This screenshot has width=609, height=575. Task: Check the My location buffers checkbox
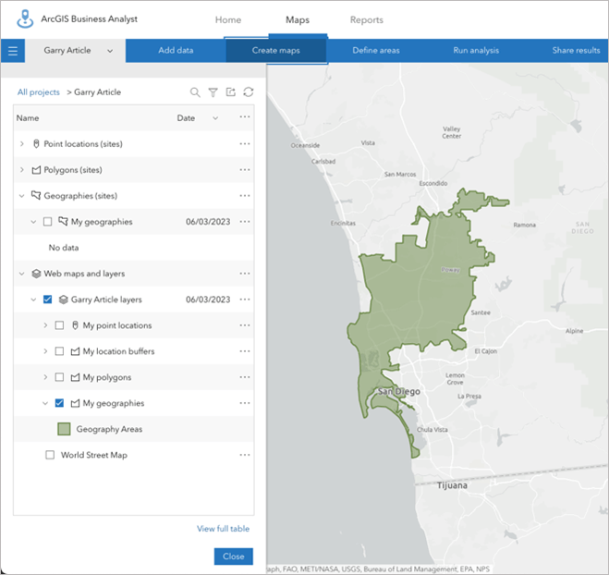click(59, 351)
